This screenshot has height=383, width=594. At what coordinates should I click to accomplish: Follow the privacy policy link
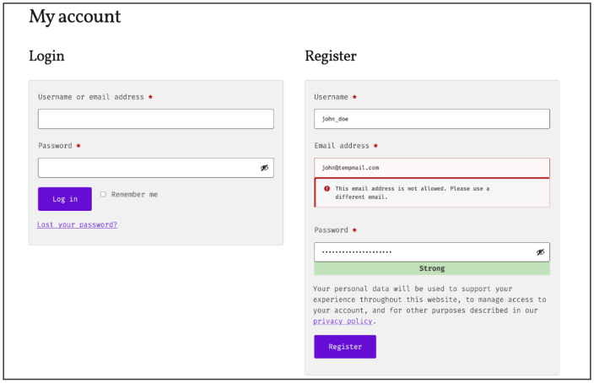pos(343,321)
